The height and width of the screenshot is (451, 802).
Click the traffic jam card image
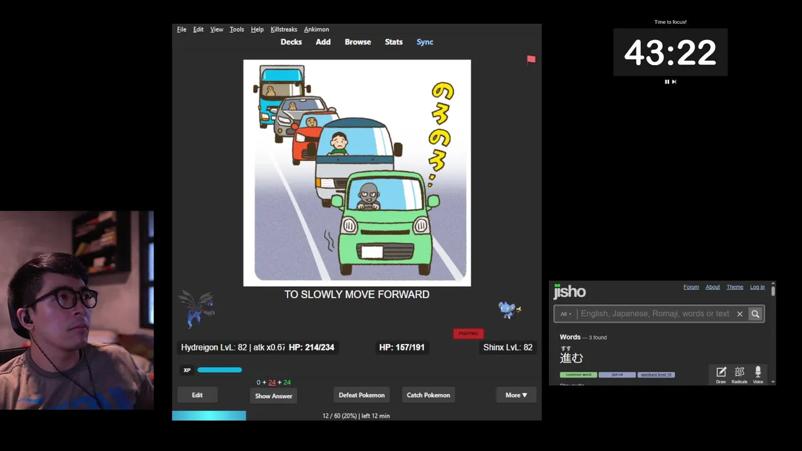[x=357, y=173]
